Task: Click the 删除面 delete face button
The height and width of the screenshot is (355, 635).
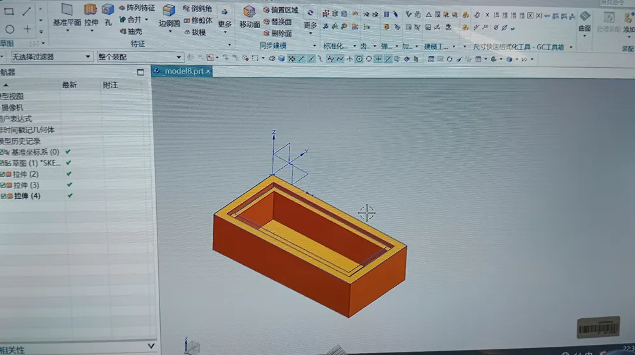Action: click(x=277, y=34)
